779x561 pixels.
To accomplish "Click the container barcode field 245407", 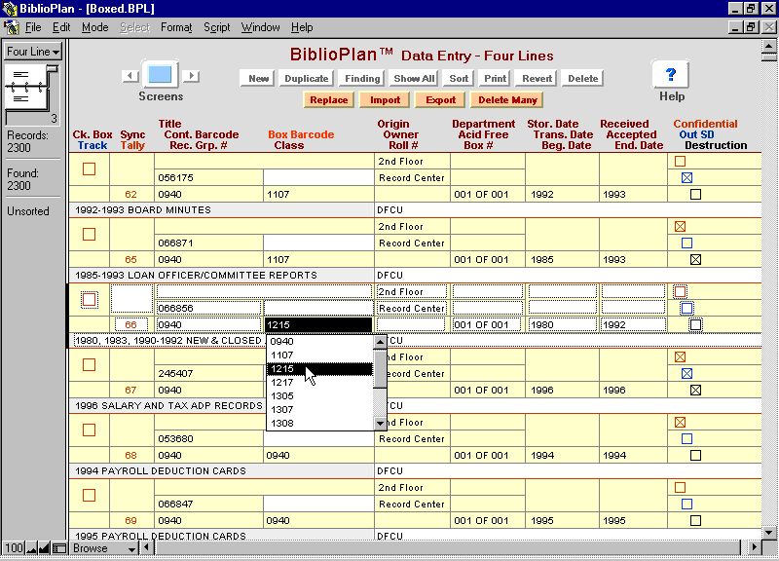I will point(208,373).
